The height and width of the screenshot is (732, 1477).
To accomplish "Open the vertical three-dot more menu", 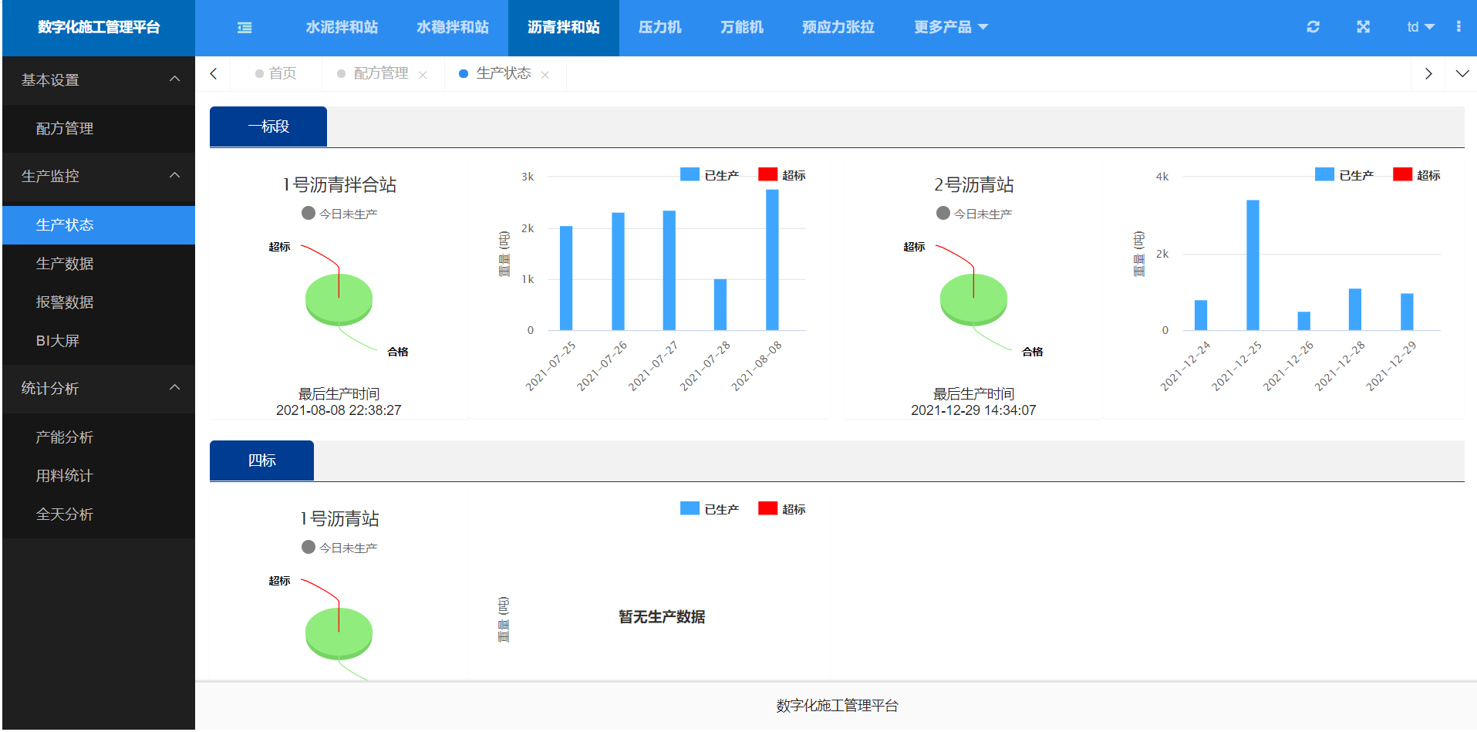I will 1458,27.
